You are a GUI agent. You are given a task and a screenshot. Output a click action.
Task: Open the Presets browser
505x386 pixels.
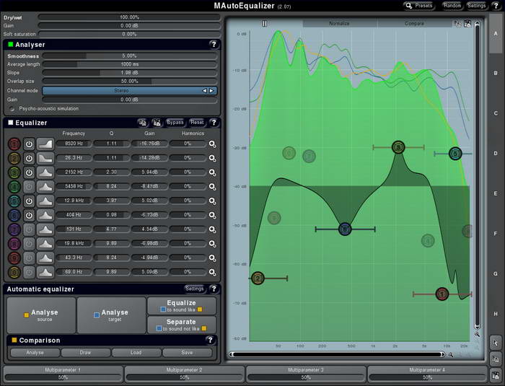click(x=418, y=5)
